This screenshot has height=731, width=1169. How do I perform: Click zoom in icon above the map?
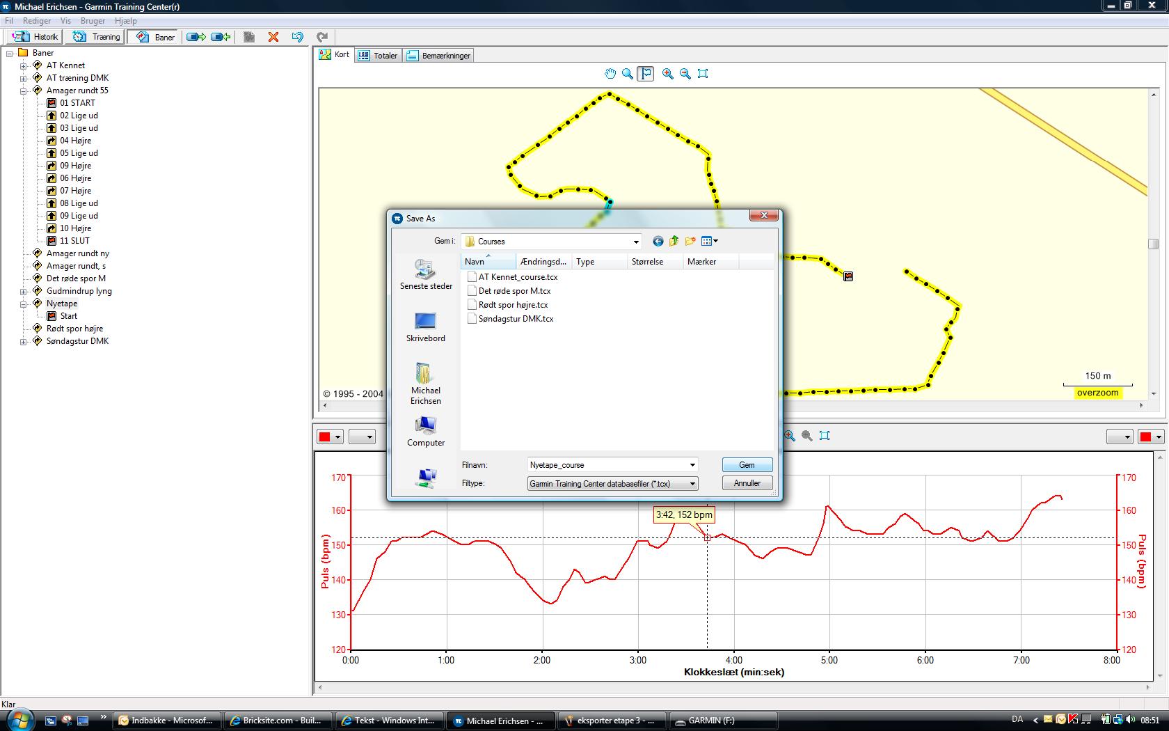[668, 74]
